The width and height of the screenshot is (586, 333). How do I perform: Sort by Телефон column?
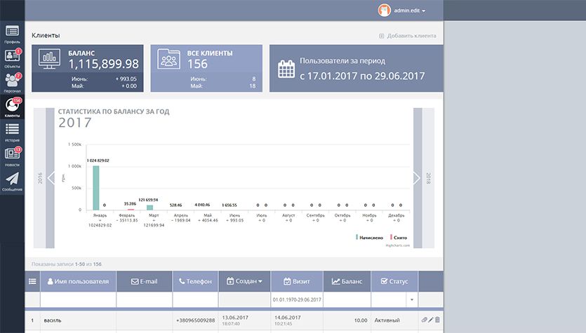click(x=196, y=282)
